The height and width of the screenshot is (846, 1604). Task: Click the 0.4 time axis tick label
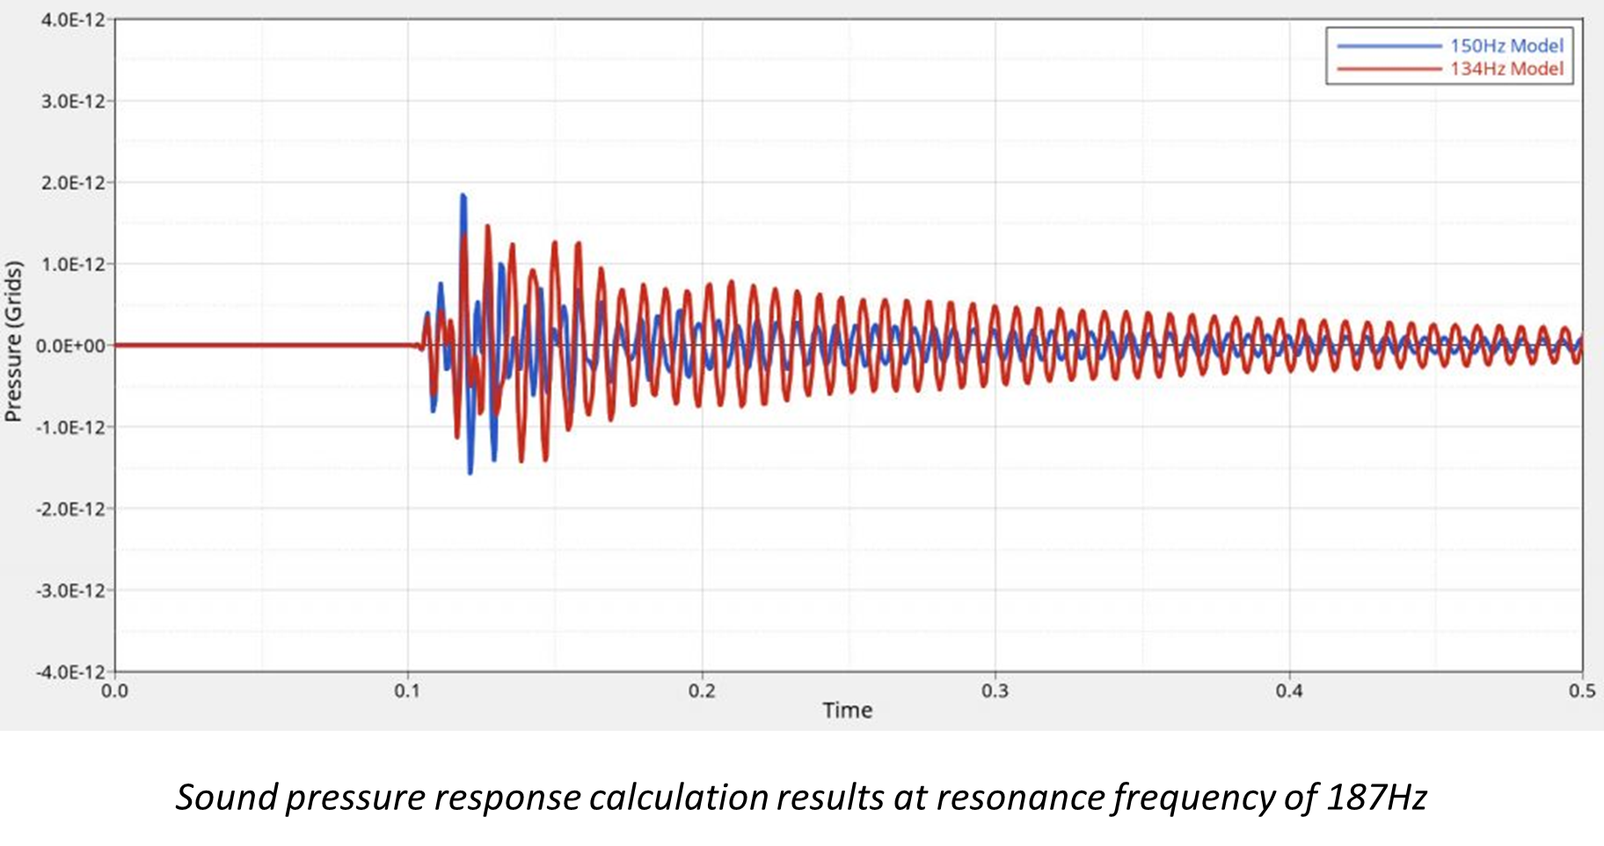click(1289, 690)
